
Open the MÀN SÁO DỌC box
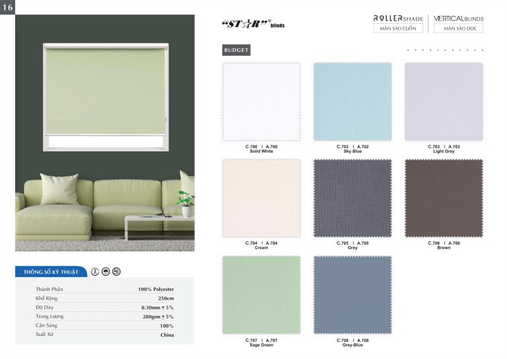point(459,28)
